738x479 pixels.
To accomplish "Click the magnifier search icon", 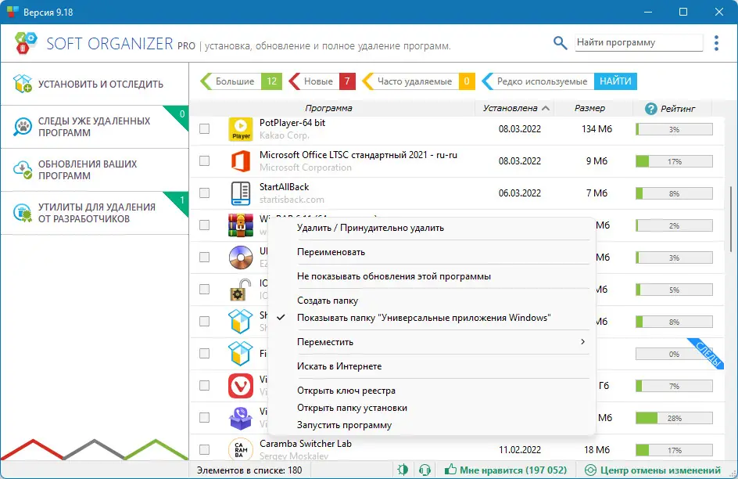I will [x=560, y=43].
